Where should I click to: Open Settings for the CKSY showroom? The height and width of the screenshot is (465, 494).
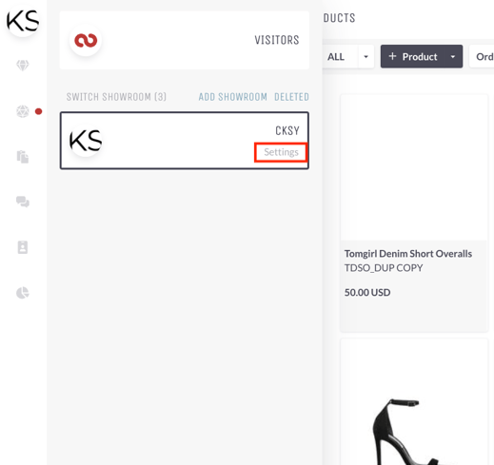coord(281,152)
